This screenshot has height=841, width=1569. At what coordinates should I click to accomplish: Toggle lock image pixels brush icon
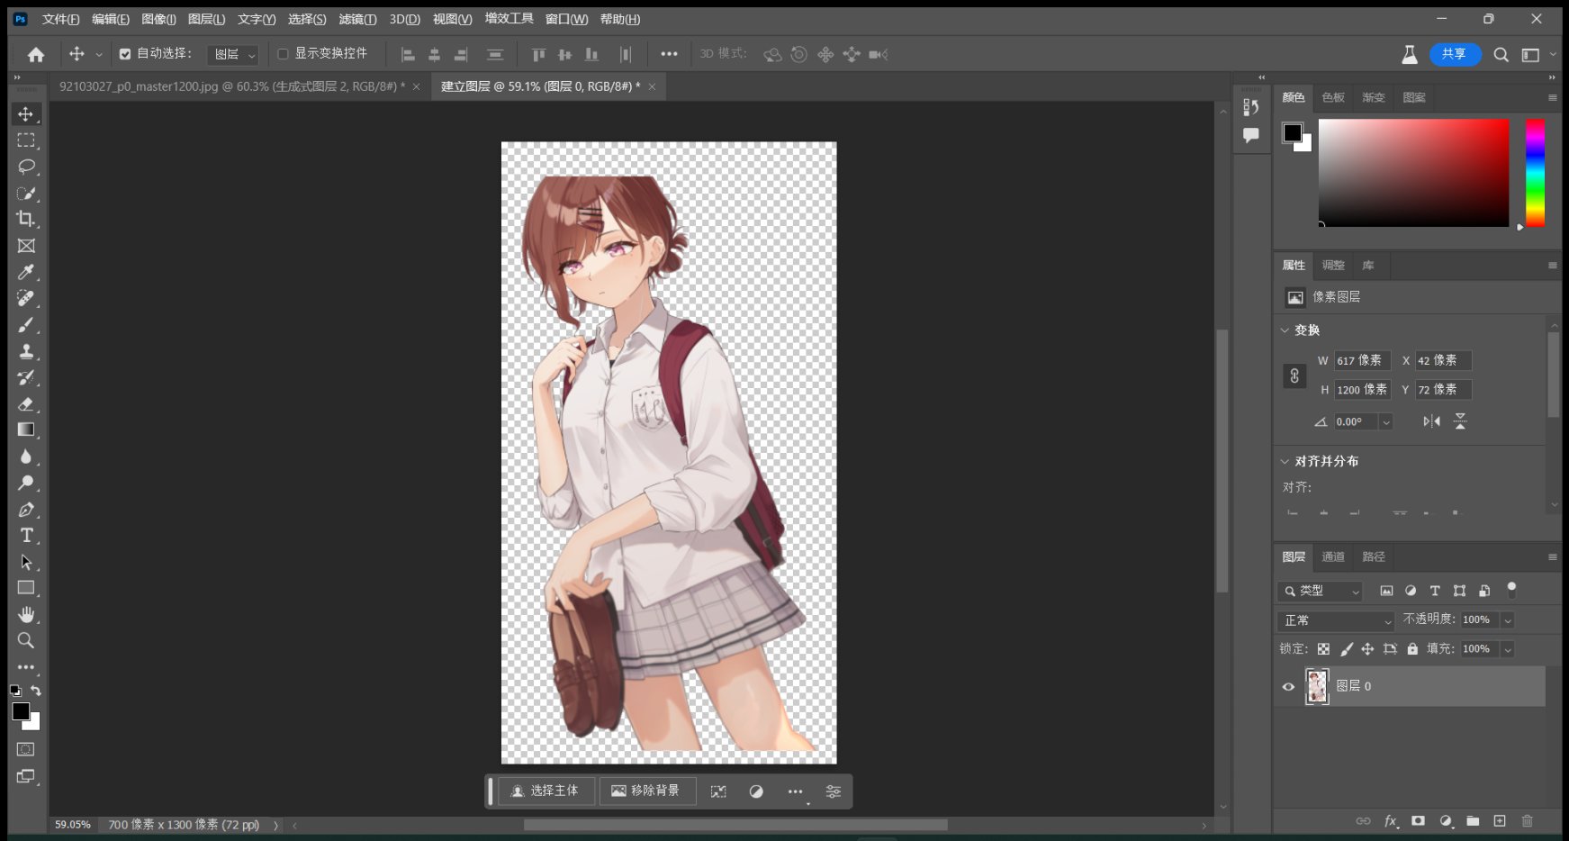[1347, 649]
